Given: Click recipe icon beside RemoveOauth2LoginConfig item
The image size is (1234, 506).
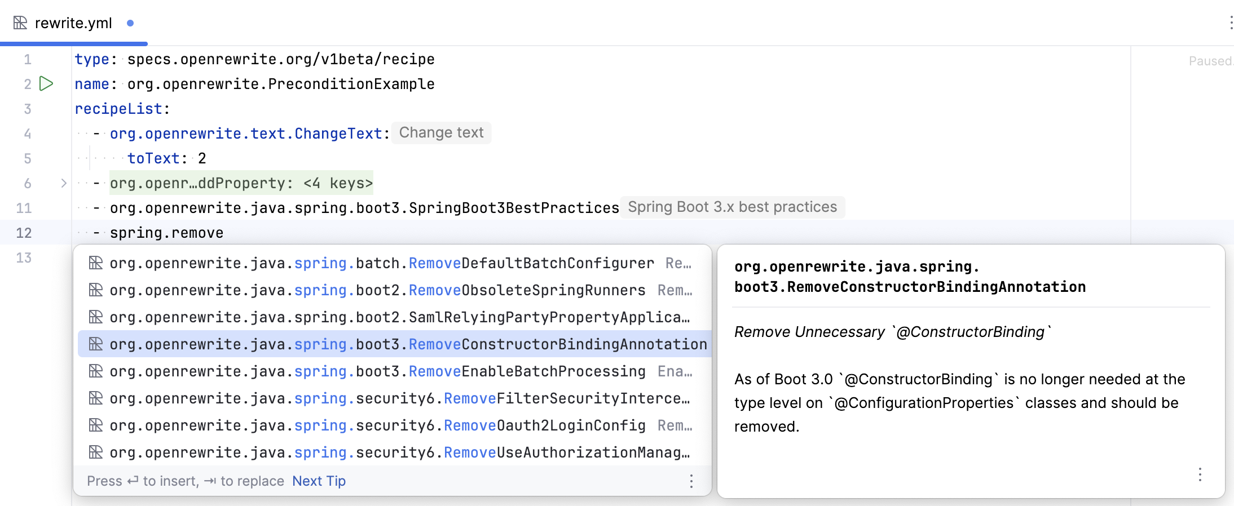Looking at the screenshot, I should tap(96, 425).
